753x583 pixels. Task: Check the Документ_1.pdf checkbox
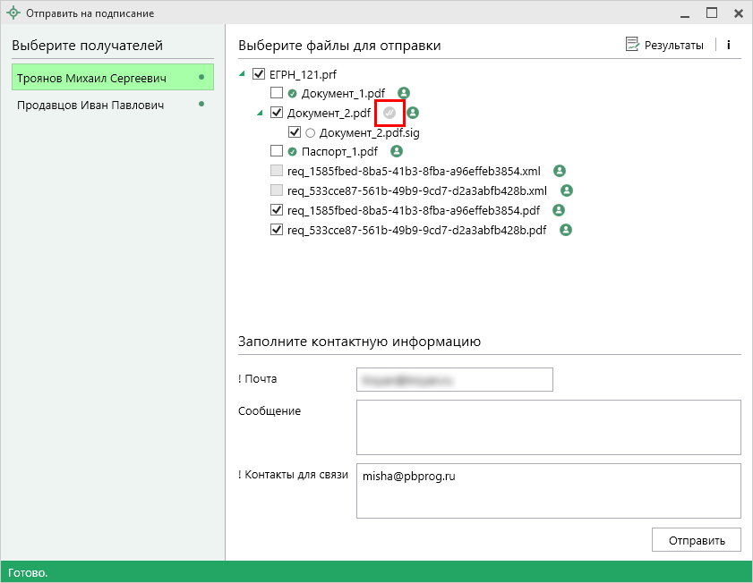pyautogui.click(x=277, y=93)
